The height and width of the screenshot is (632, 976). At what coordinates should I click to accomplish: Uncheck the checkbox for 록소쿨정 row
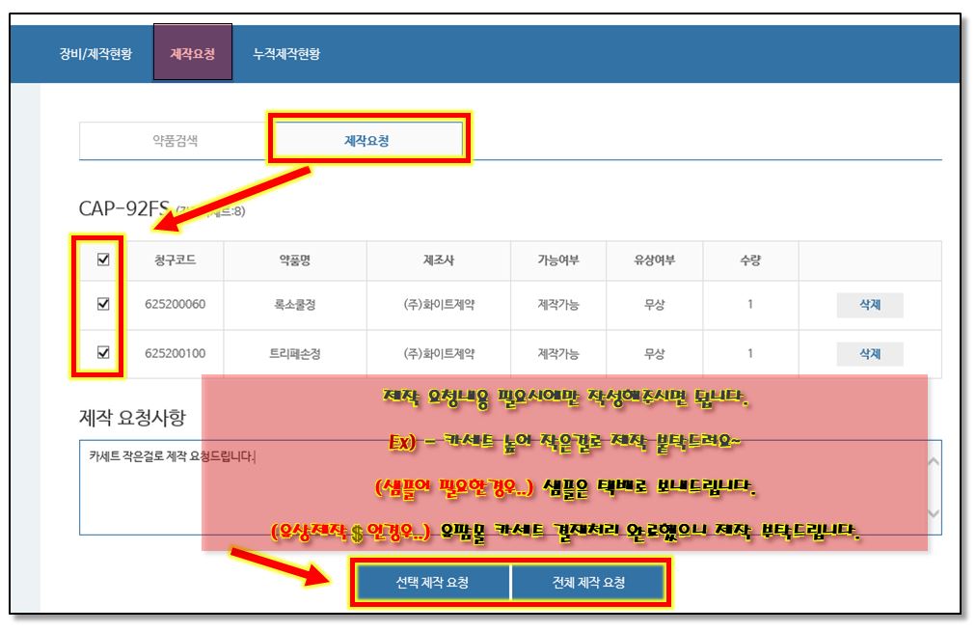pyautogui.click(x=104, y=304)
